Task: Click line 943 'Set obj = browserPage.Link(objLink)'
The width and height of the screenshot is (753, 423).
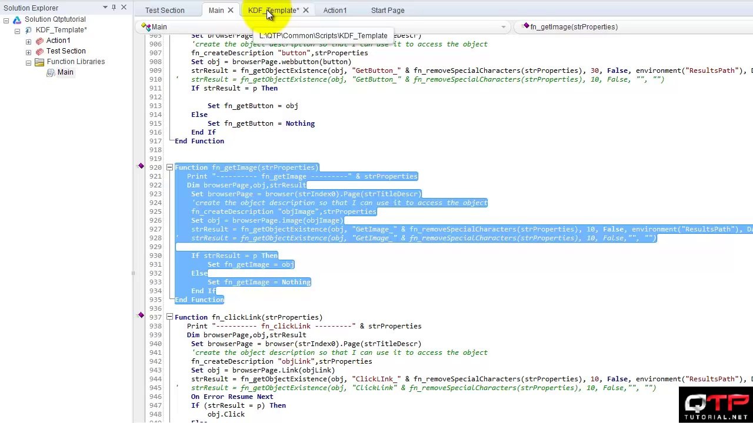Action: pos(263,370)
